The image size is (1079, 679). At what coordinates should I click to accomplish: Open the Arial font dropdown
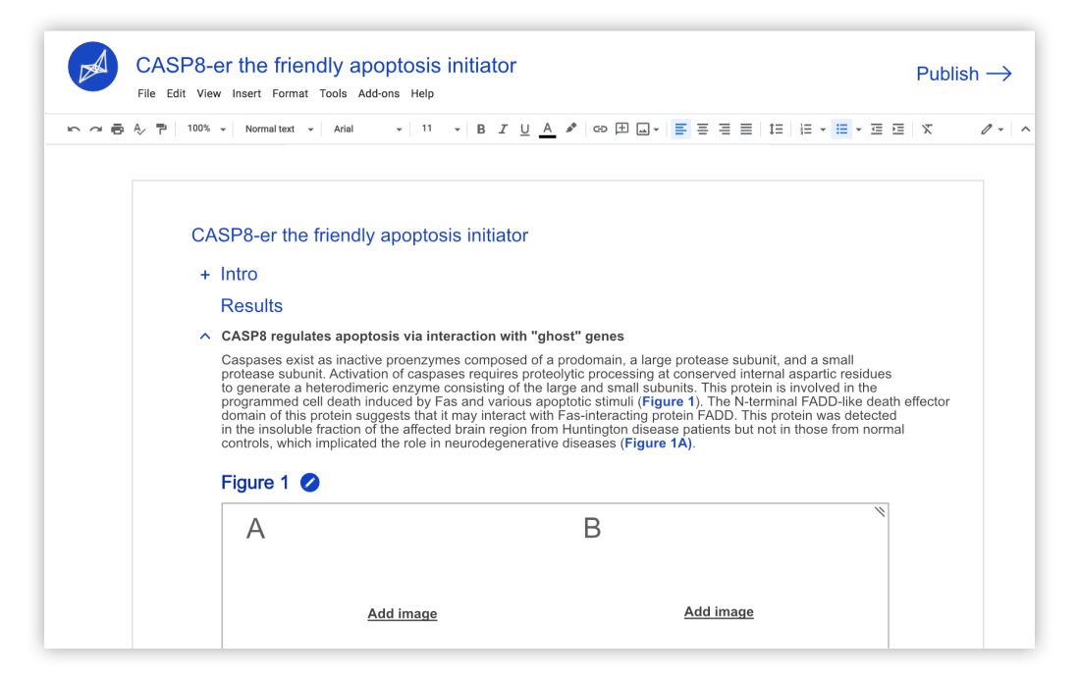click(x=367, y=130)
